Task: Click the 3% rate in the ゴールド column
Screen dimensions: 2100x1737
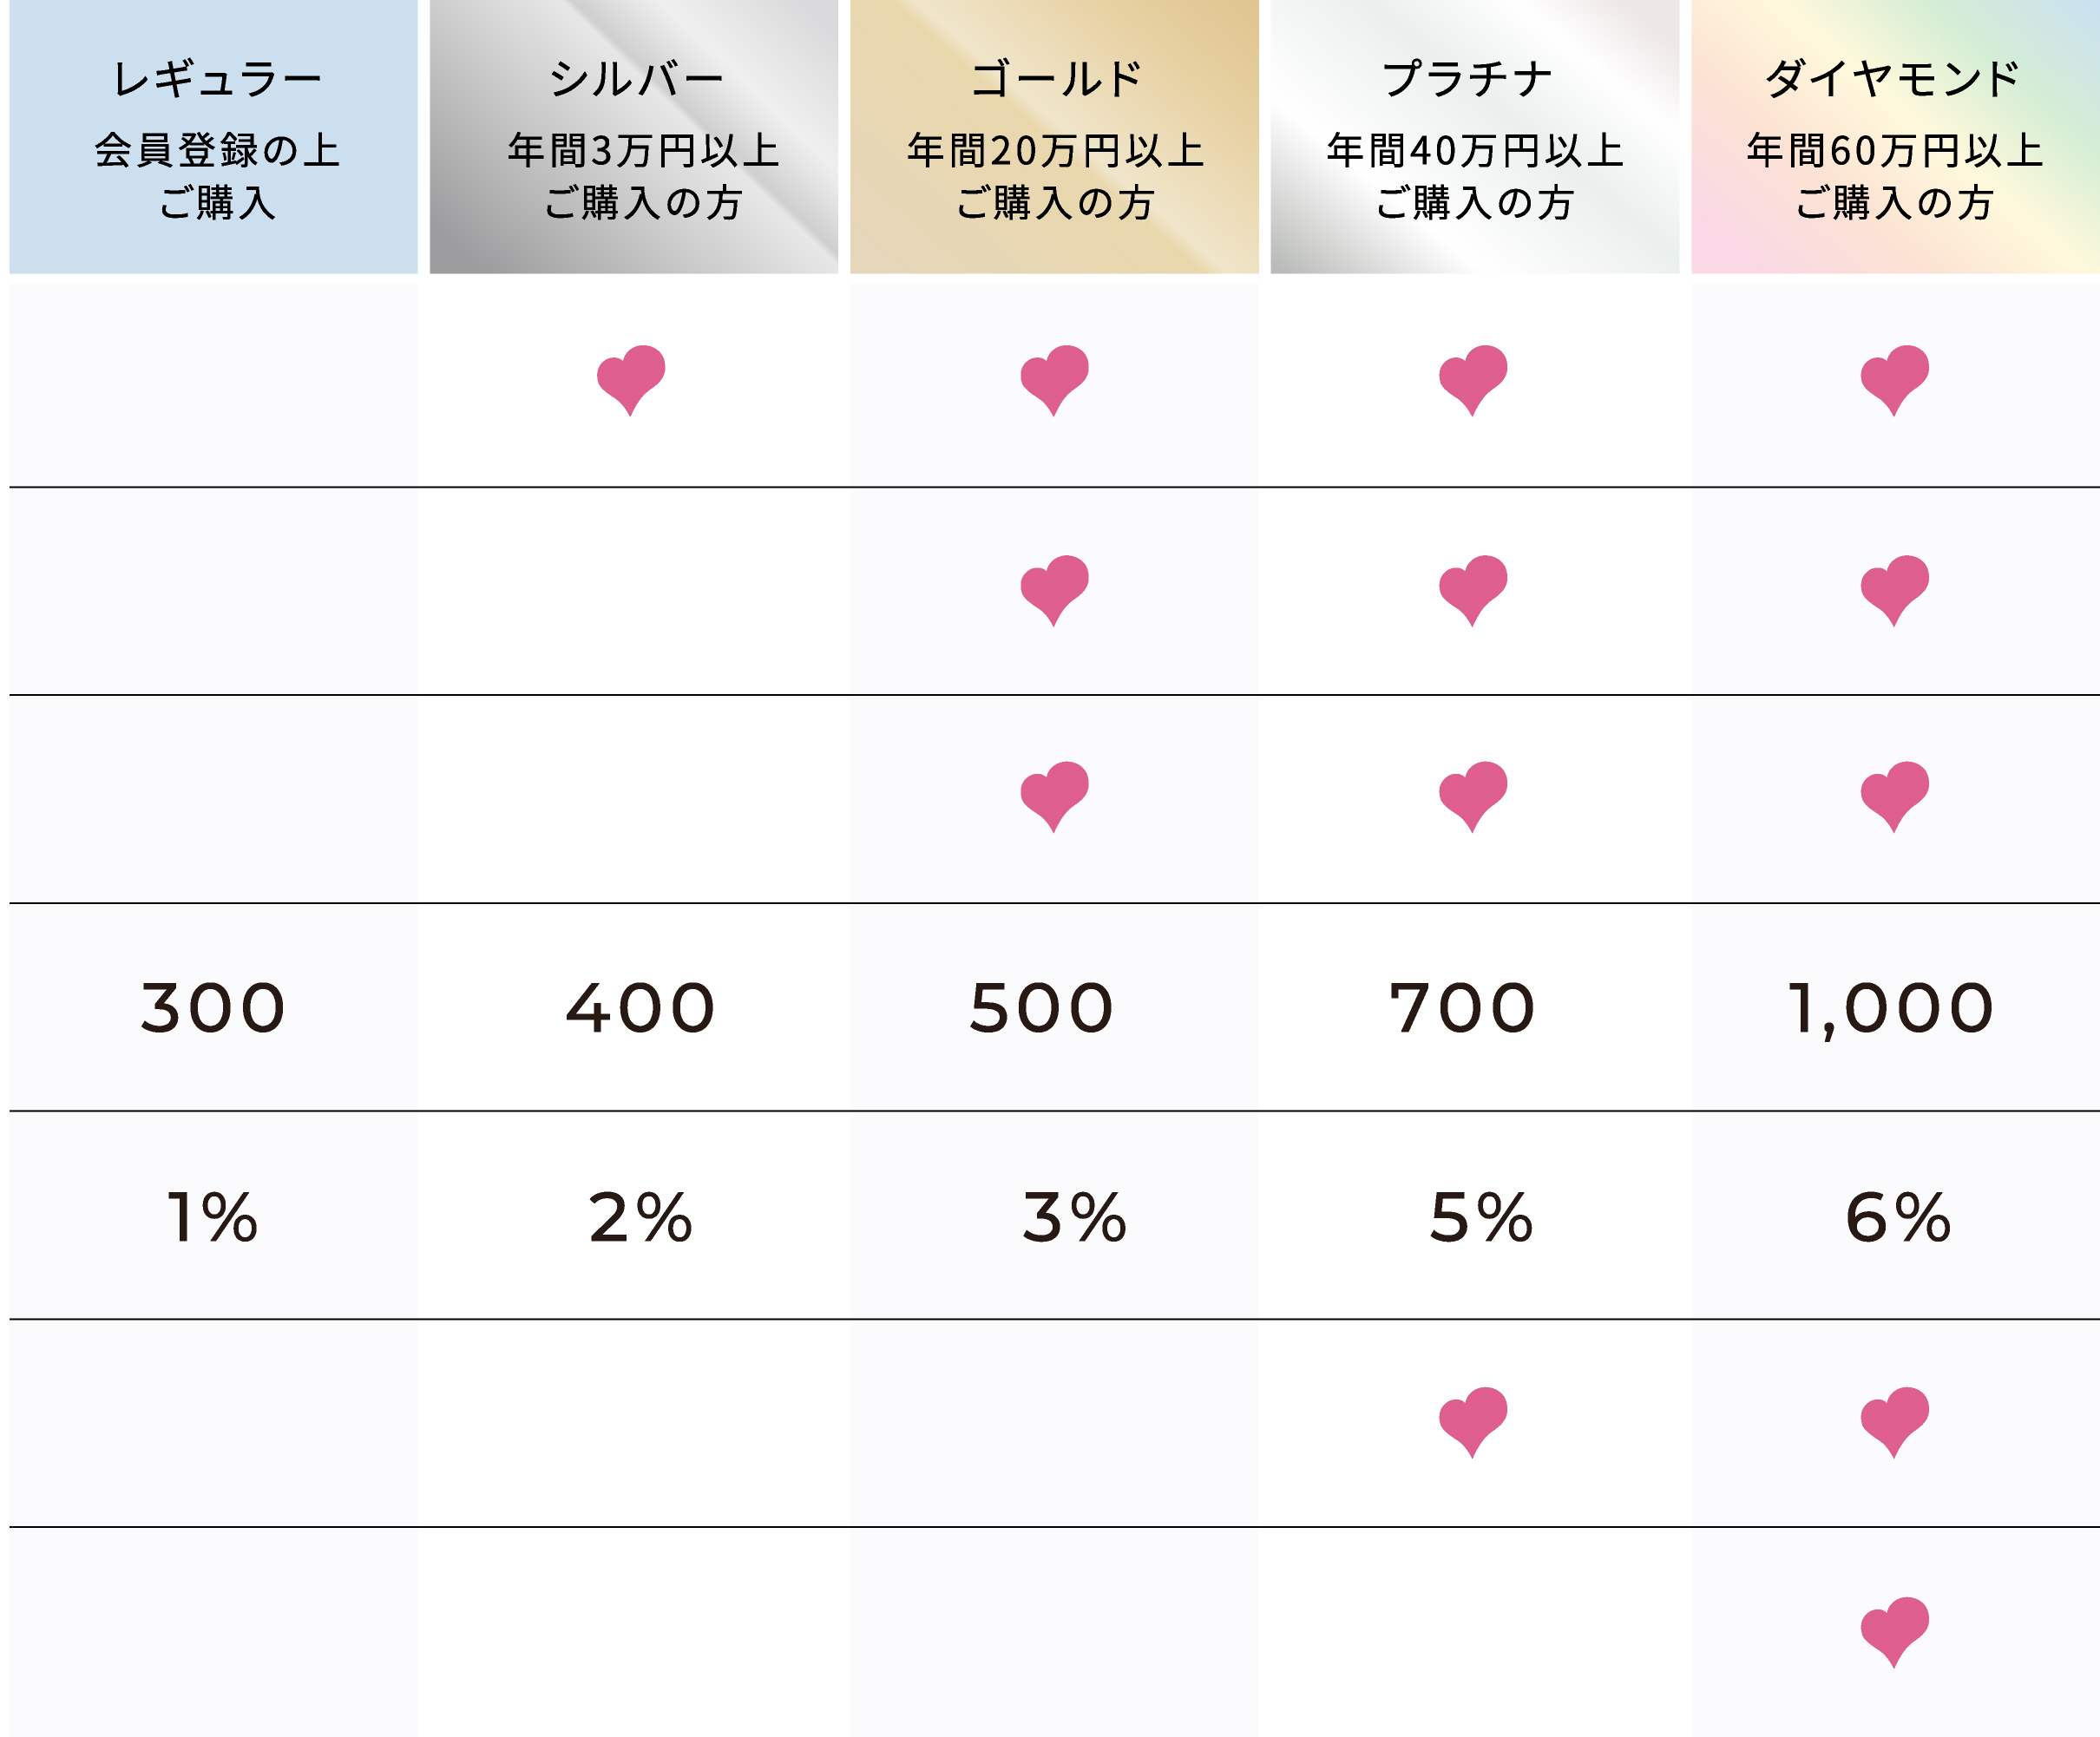Action: (x=1074, y=1217)
